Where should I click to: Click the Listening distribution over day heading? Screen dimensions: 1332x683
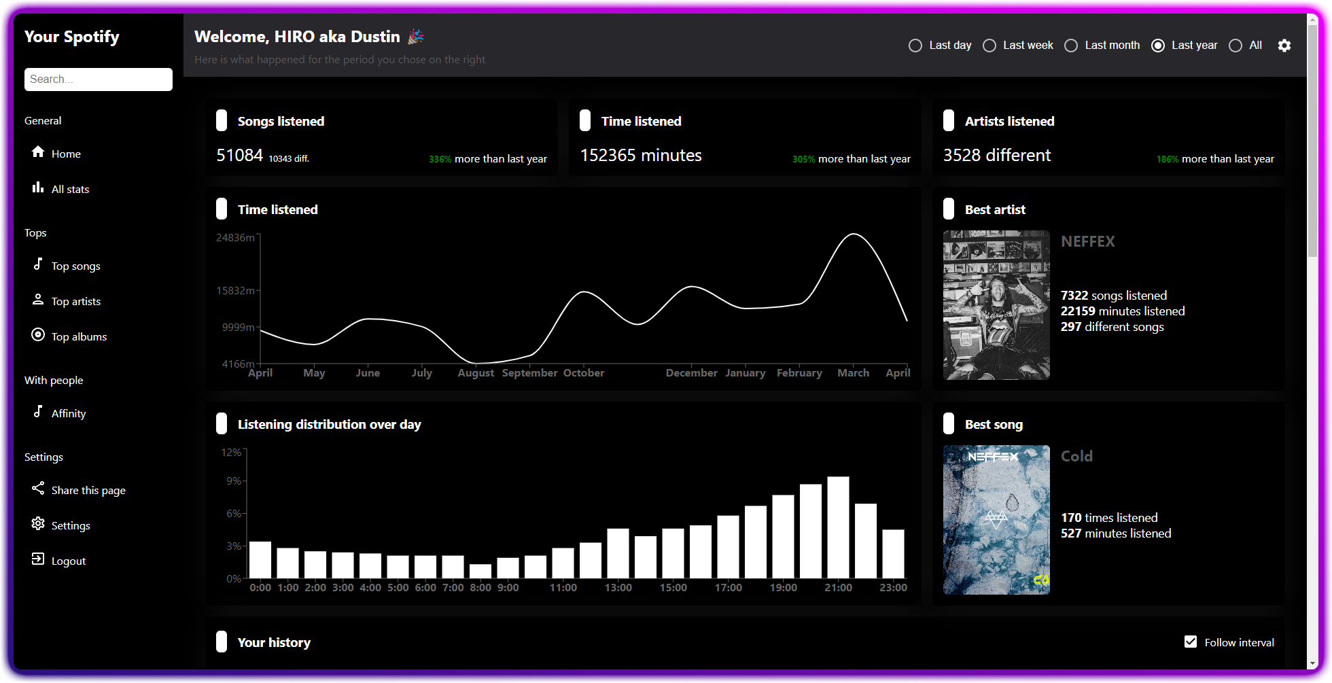tap(329, 424)
